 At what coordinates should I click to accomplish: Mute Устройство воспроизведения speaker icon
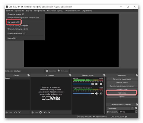[x=97, y=93]
